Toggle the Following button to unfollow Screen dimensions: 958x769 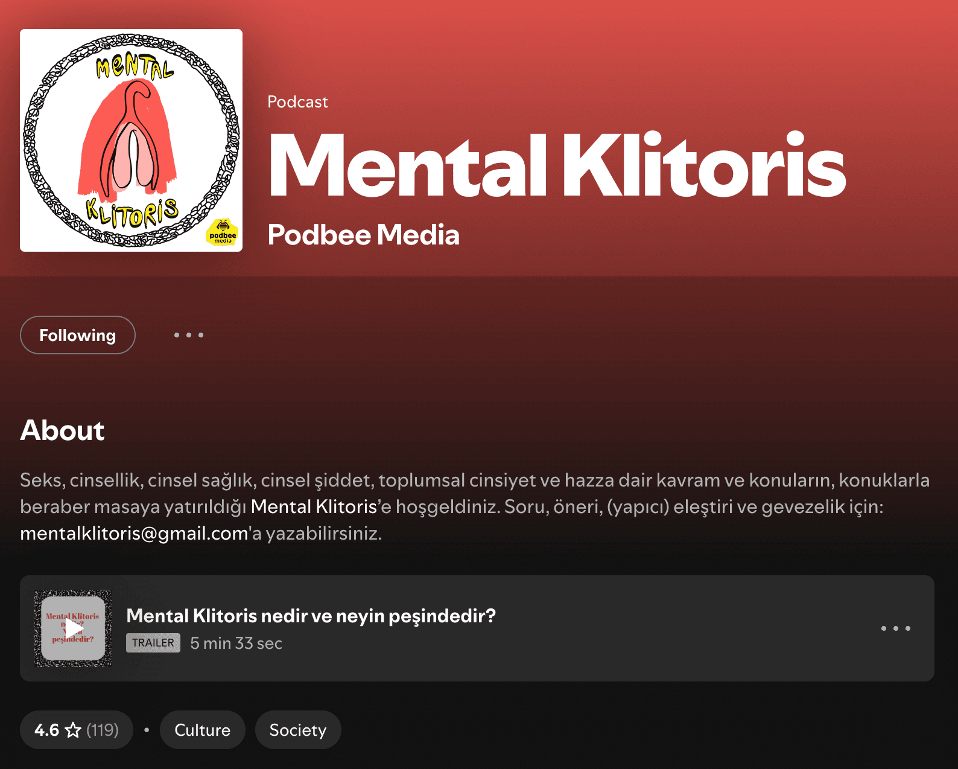[77, 335]
